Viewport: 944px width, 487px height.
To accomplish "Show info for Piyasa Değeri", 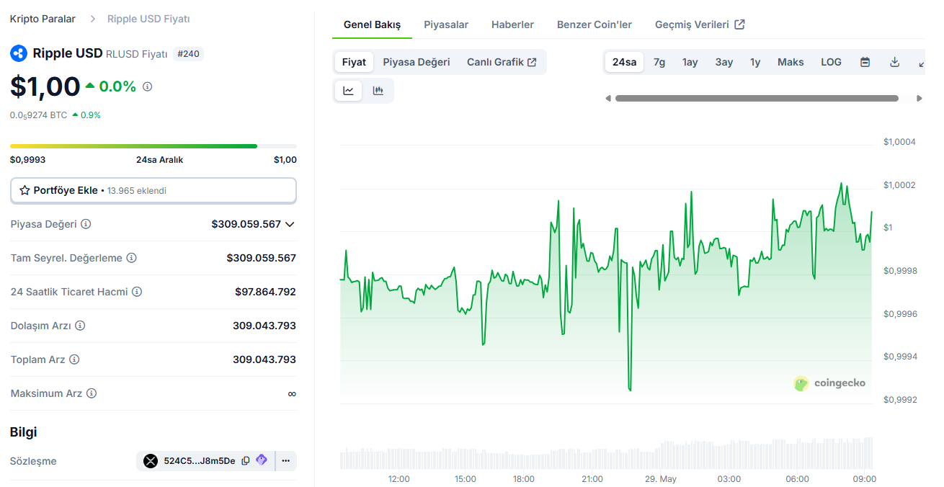I will coord(86,224).
